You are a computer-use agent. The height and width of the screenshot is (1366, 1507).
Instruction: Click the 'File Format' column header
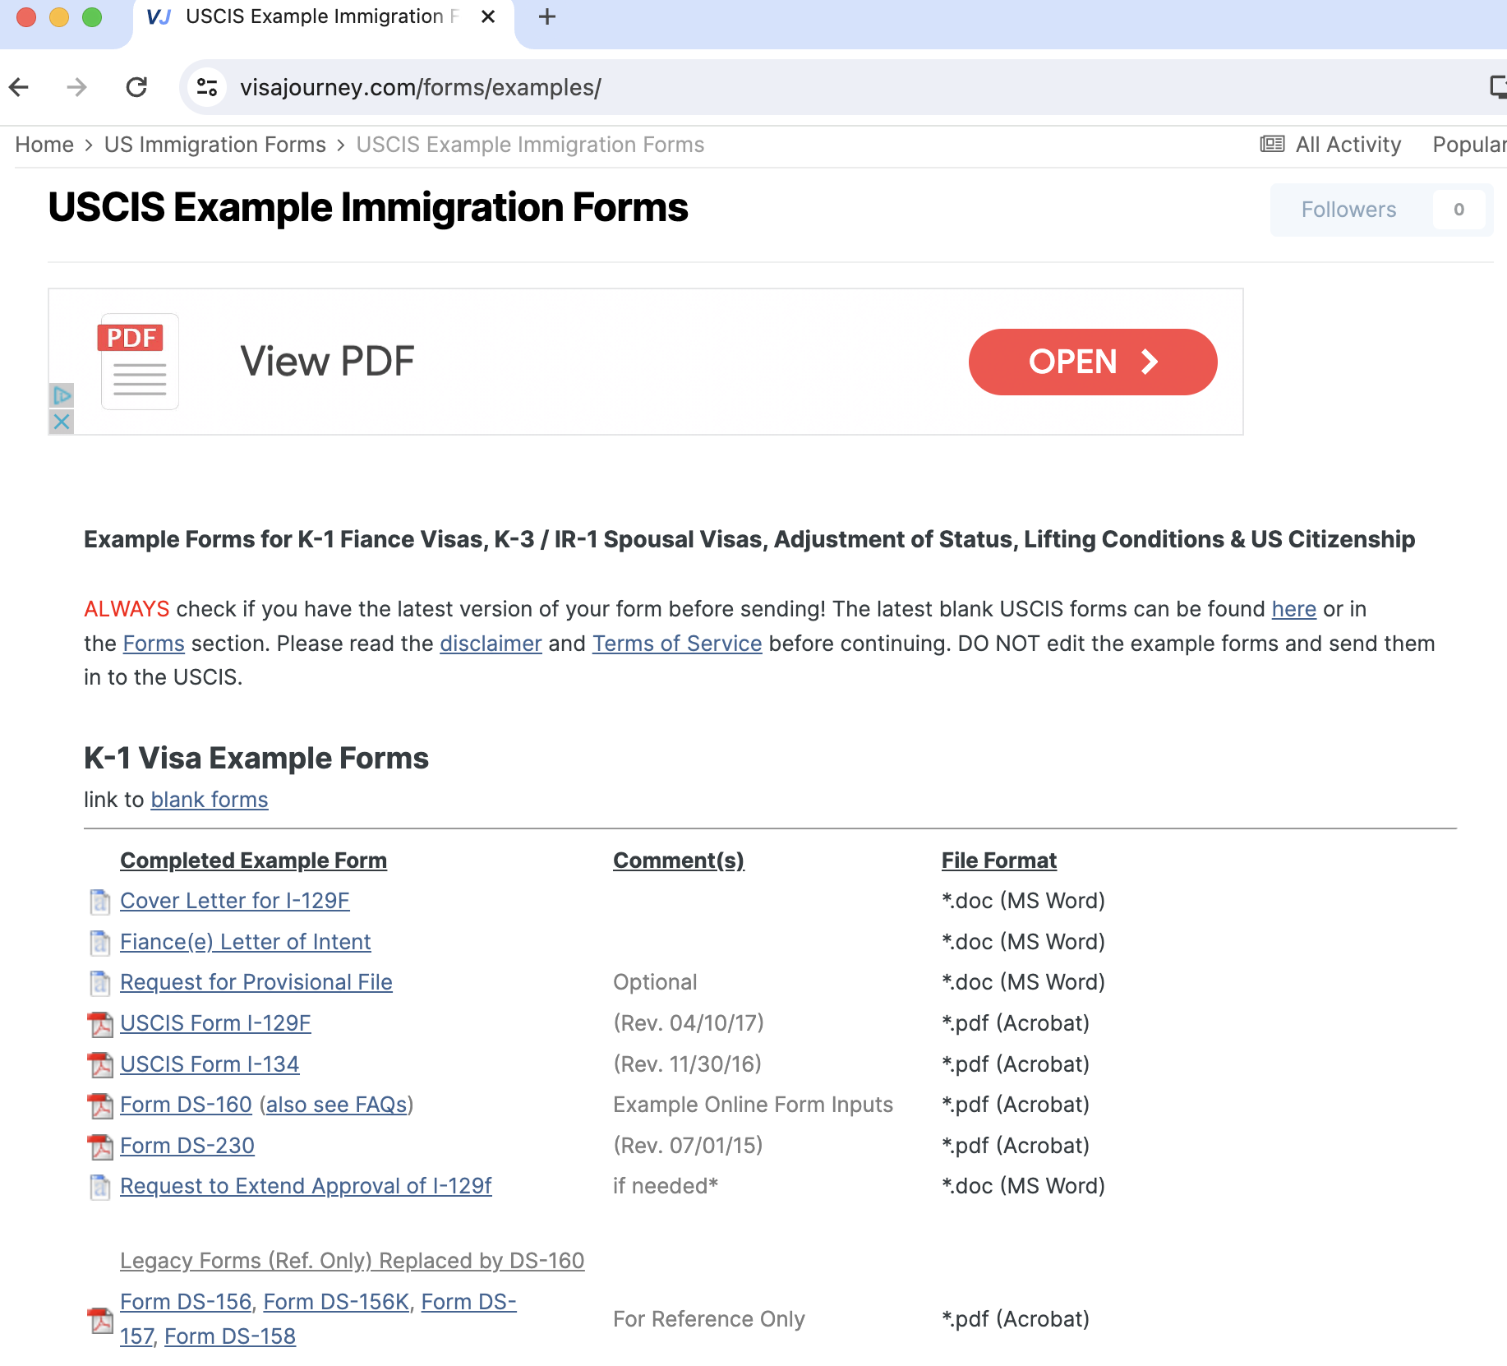click(998, 861)
